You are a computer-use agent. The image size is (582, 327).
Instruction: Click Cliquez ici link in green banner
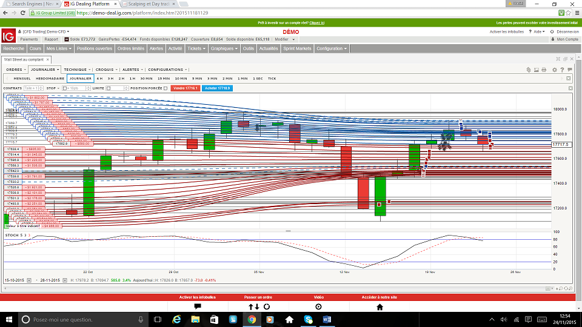[x=316, y=23]
